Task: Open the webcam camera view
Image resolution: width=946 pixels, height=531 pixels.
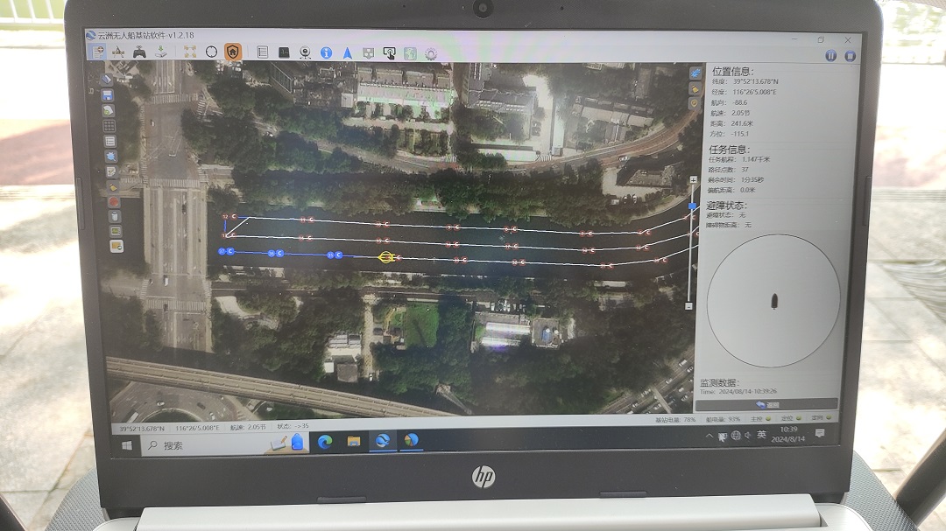Action: click(x=305, y=52)
